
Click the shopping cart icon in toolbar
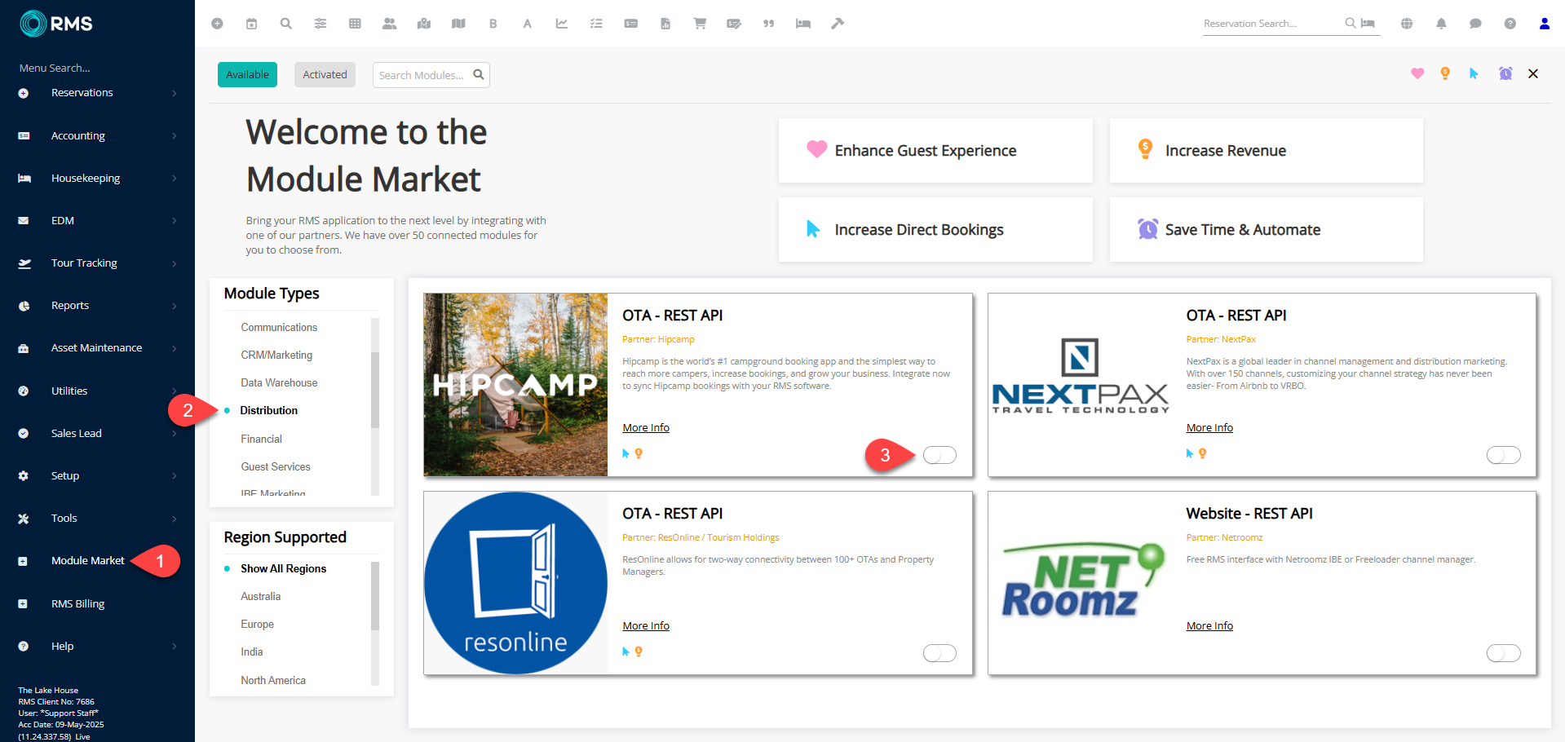(700, 24)
